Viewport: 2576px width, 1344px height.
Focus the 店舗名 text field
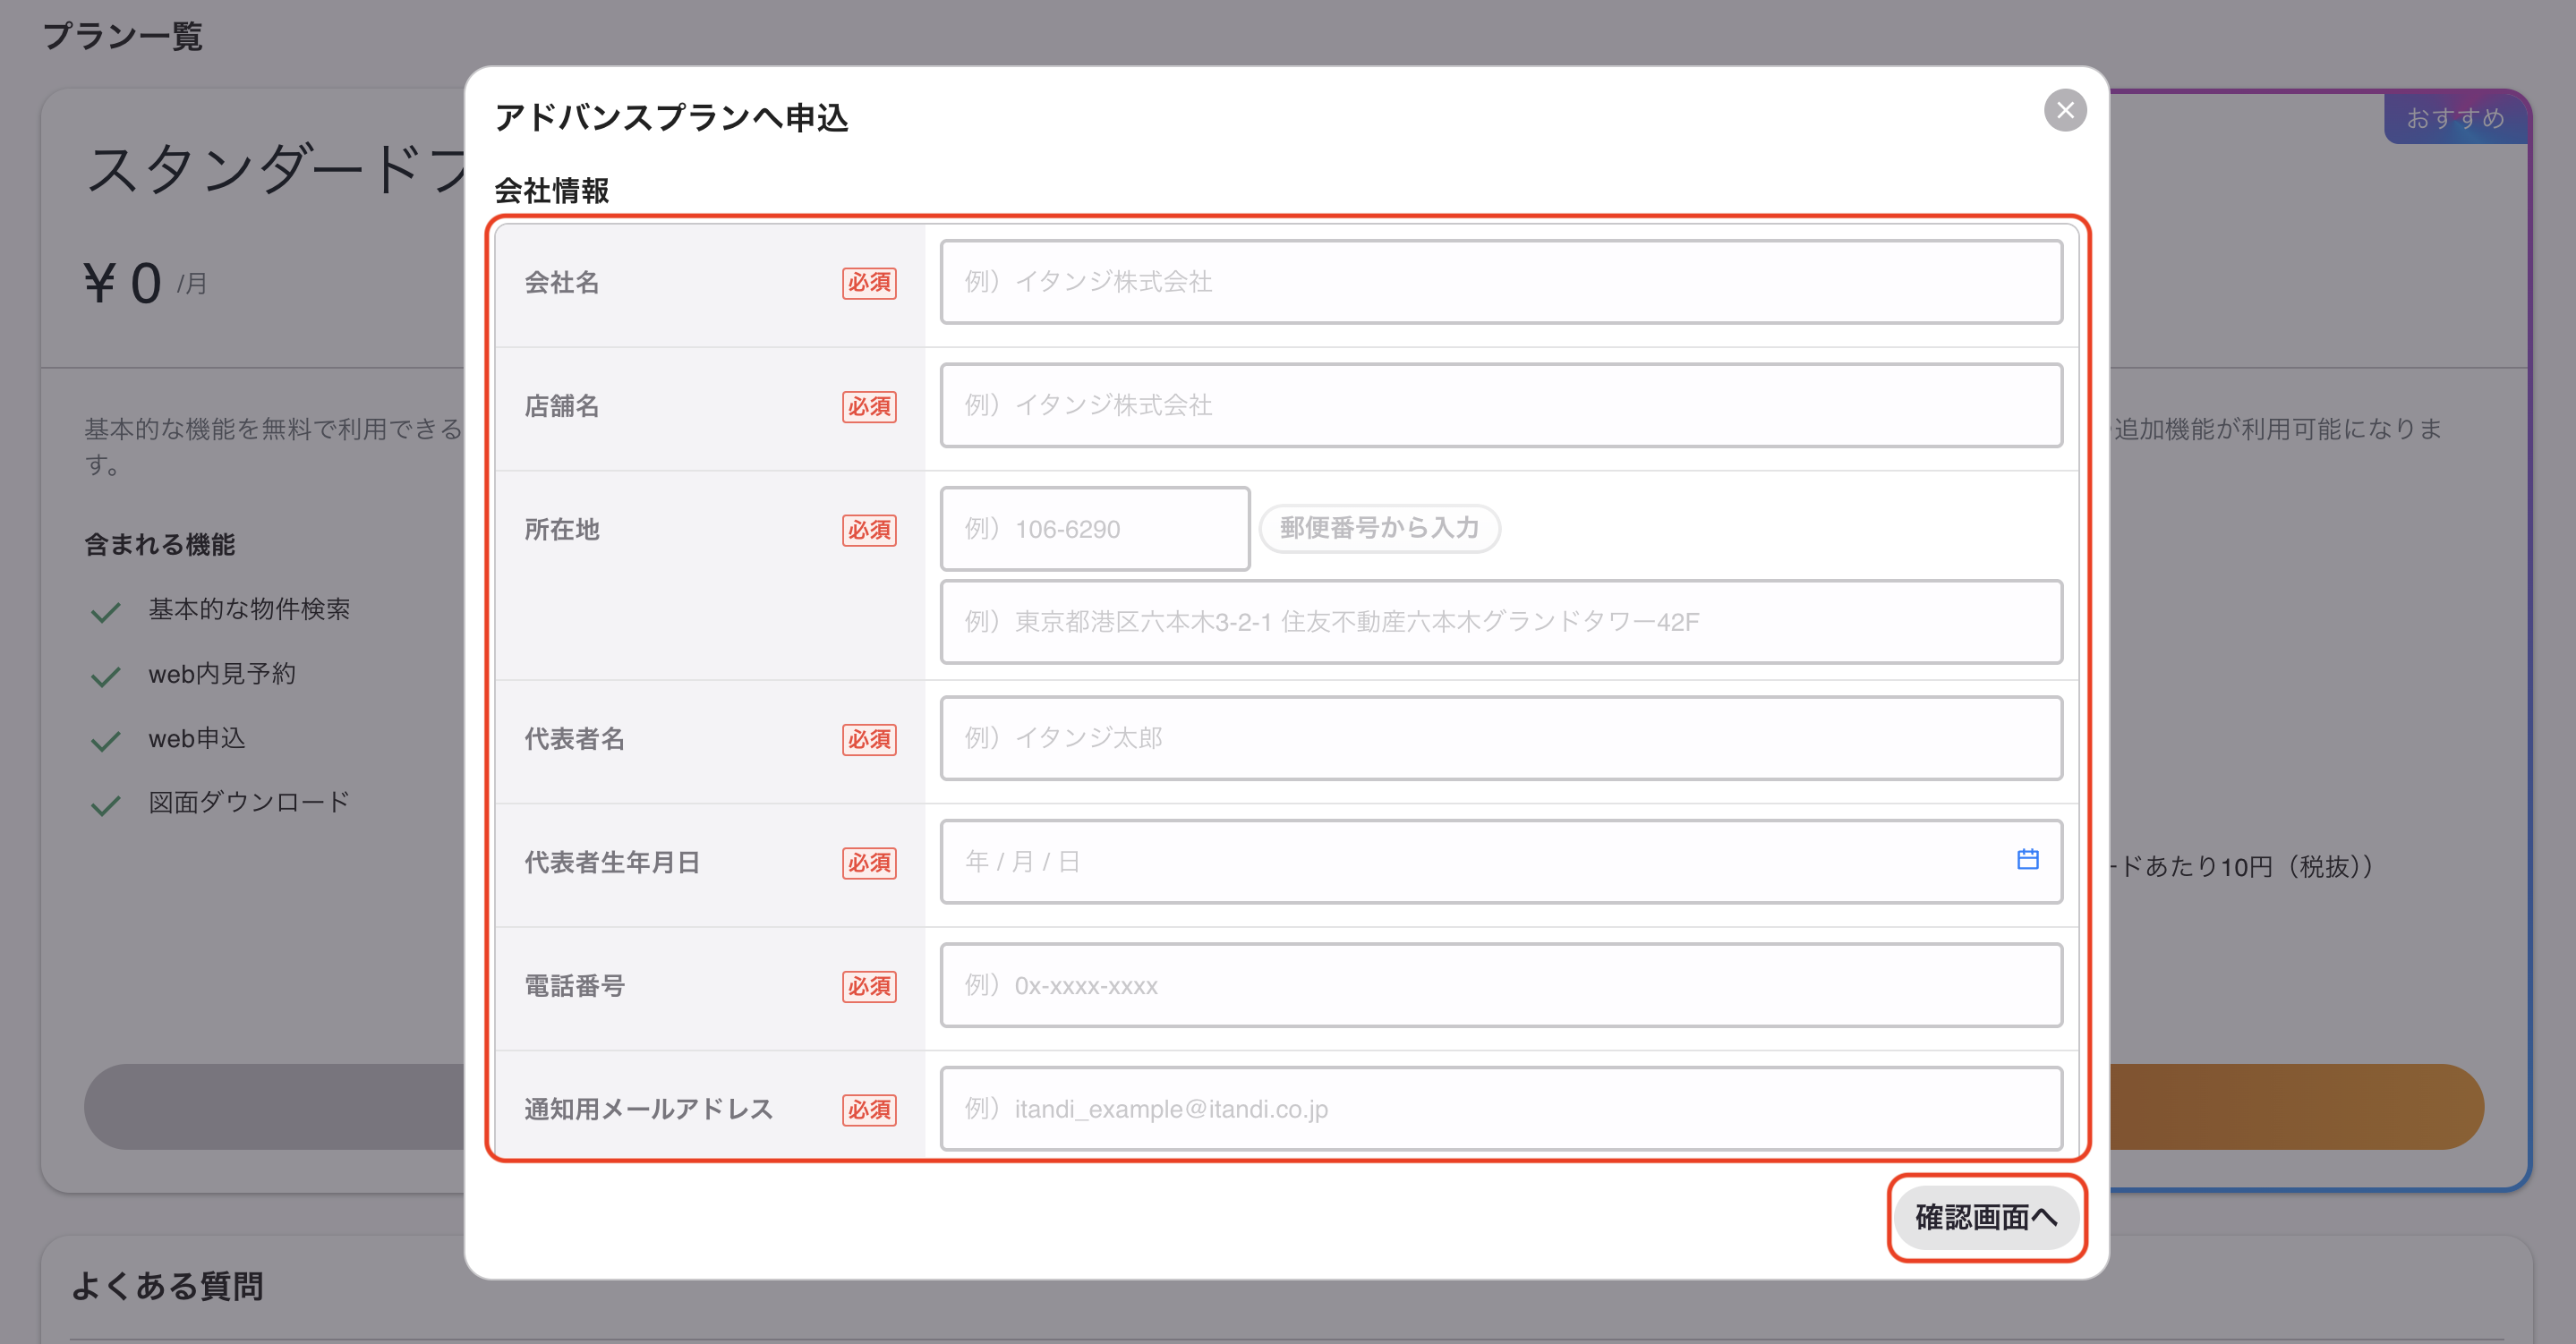[x=1501, y=405]
